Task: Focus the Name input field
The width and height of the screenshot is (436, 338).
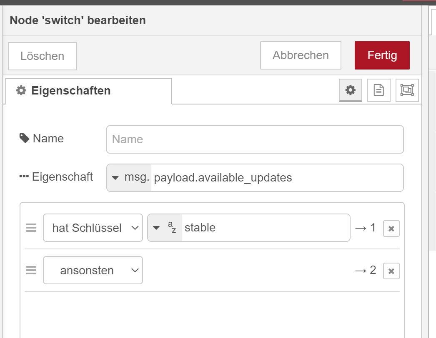Action: (x=255, y=139)
